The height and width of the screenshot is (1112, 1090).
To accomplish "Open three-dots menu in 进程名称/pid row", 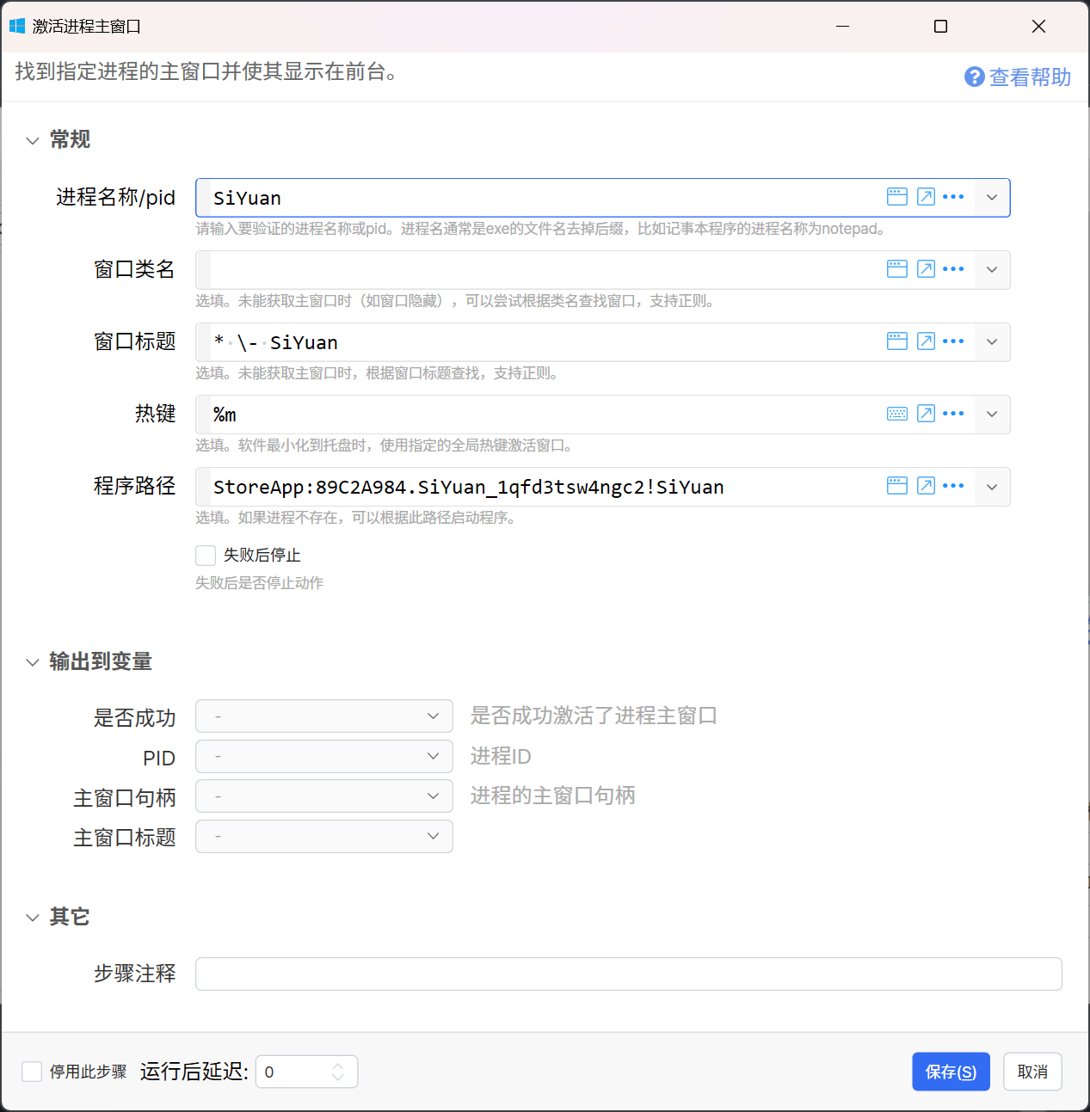I will pyautogui.click(x=953, y=197).
